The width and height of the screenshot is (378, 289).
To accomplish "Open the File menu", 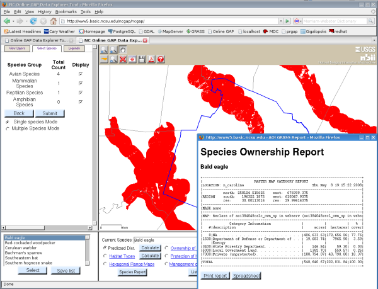I will pyautogui.click(x=7, y=11).
